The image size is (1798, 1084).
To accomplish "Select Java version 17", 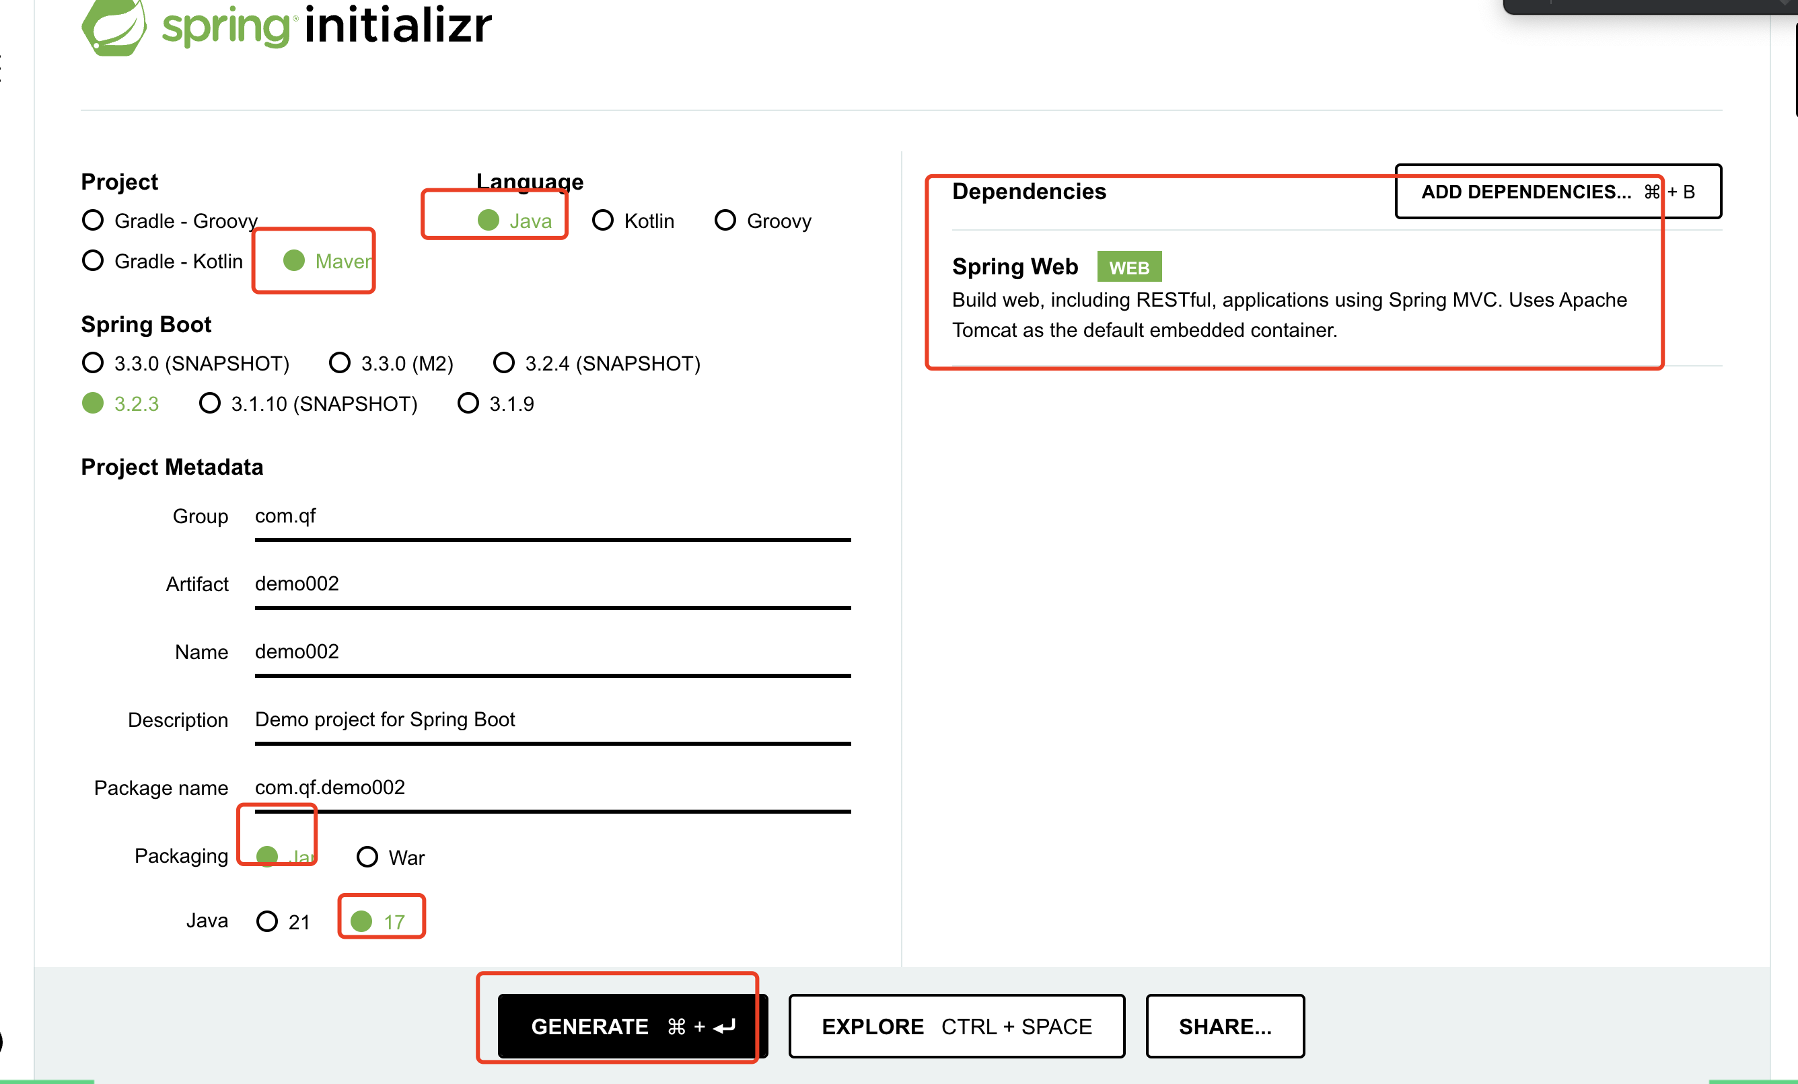I will 362,921.
